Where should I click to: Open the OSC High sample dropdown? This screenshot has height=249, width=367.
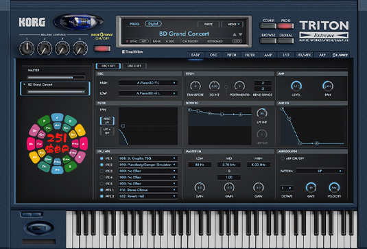(148, 83)
